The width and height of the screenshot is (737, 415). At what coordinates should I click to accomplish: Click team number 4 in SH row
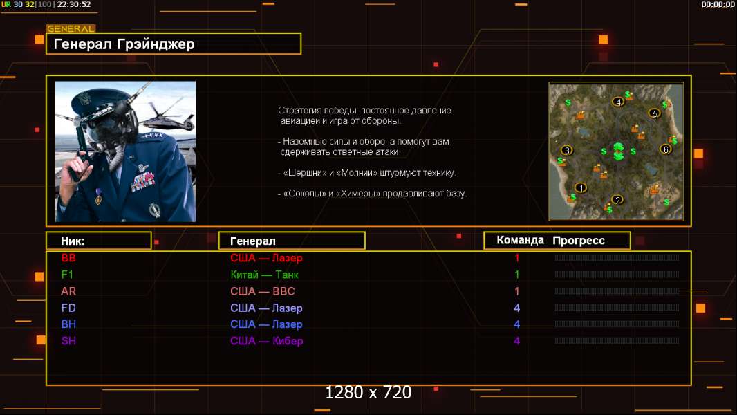[x=517, y=341]
